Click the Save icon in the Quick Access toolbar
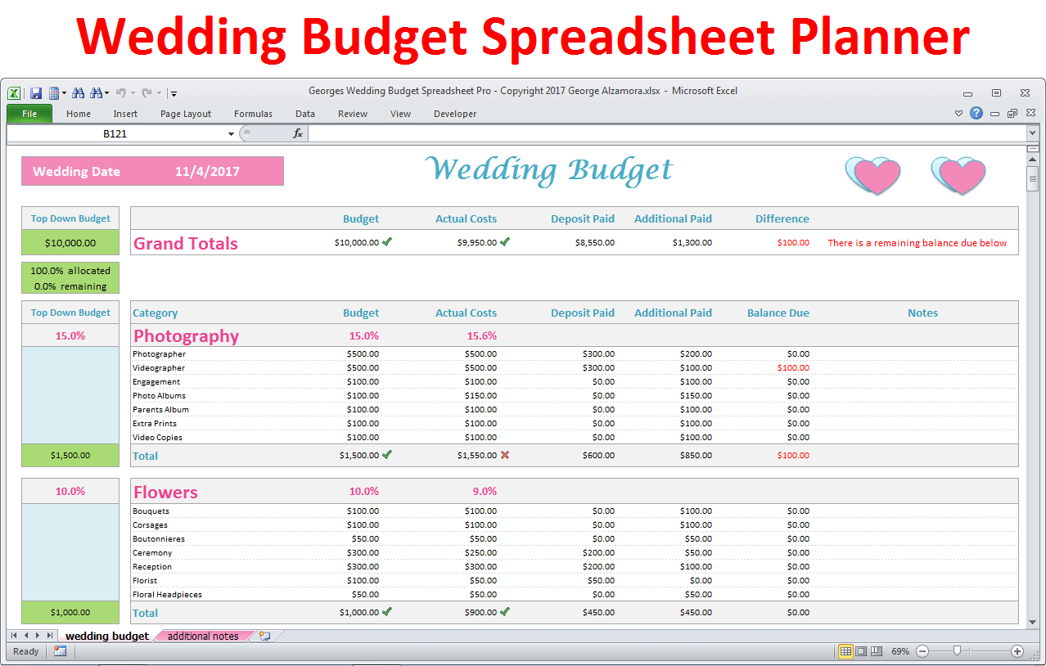This screenshot has width=1046, height=666. (x=36, y=93)
